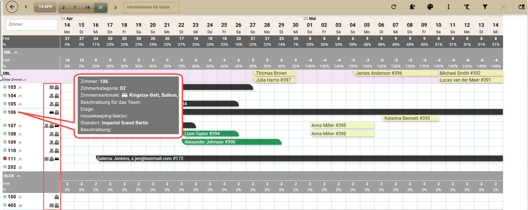528x210 pixels.
Task: Open Katerina Bennett #395 reservation
Action: (410, 118)
